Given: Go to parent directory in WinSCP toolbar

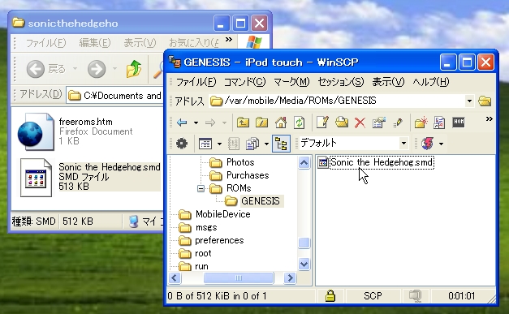Looking at the screenshot, I should [x=243, y=123].
